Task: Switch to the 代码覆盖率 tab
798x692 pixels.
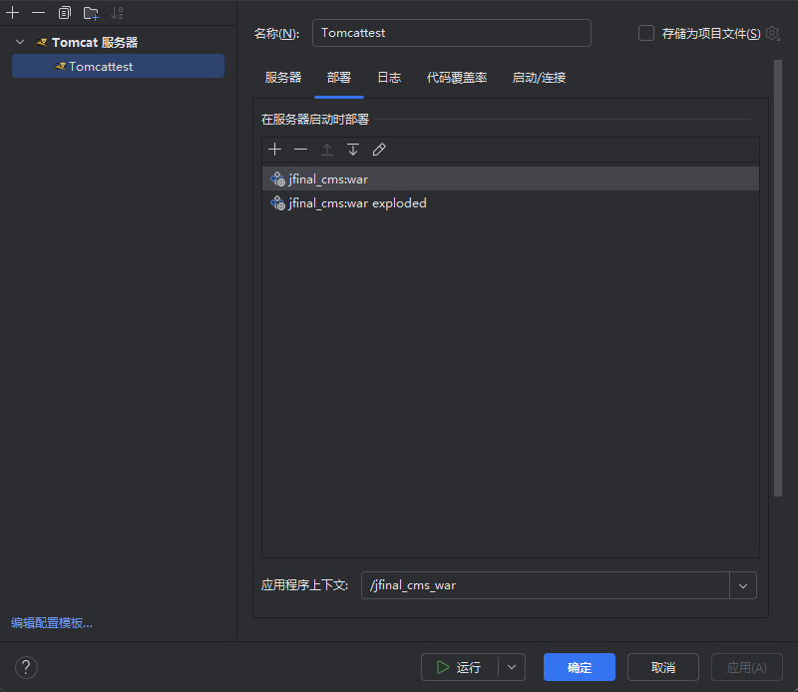Action: point(457,78)
